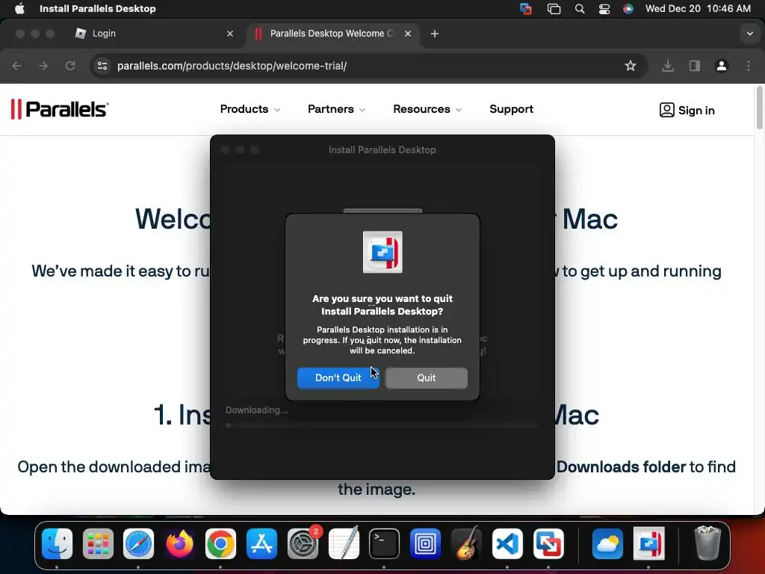The image size is (765, 574).
Task: Open the App Store from the Dock
Action: click(x=261, y=544)
